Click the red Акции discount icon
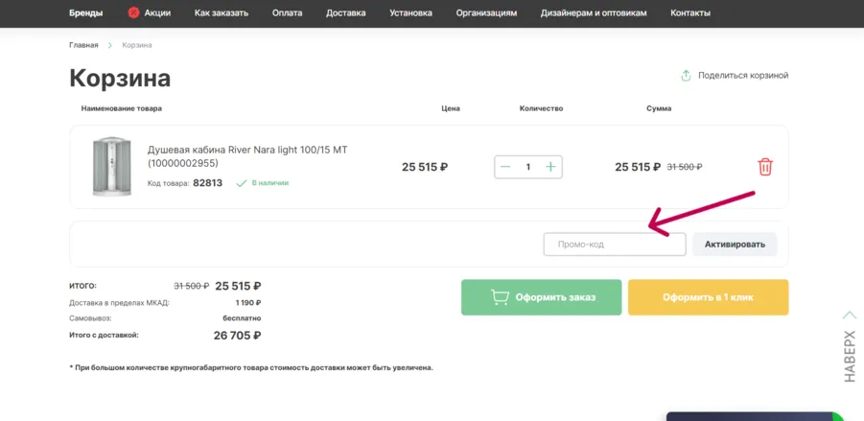The image size is (864, 421). 133,12
